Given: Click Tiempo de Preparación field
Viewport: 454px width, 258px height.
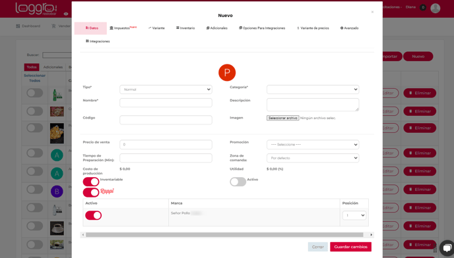Looking at the screenshot, I should tap(166, 158).
